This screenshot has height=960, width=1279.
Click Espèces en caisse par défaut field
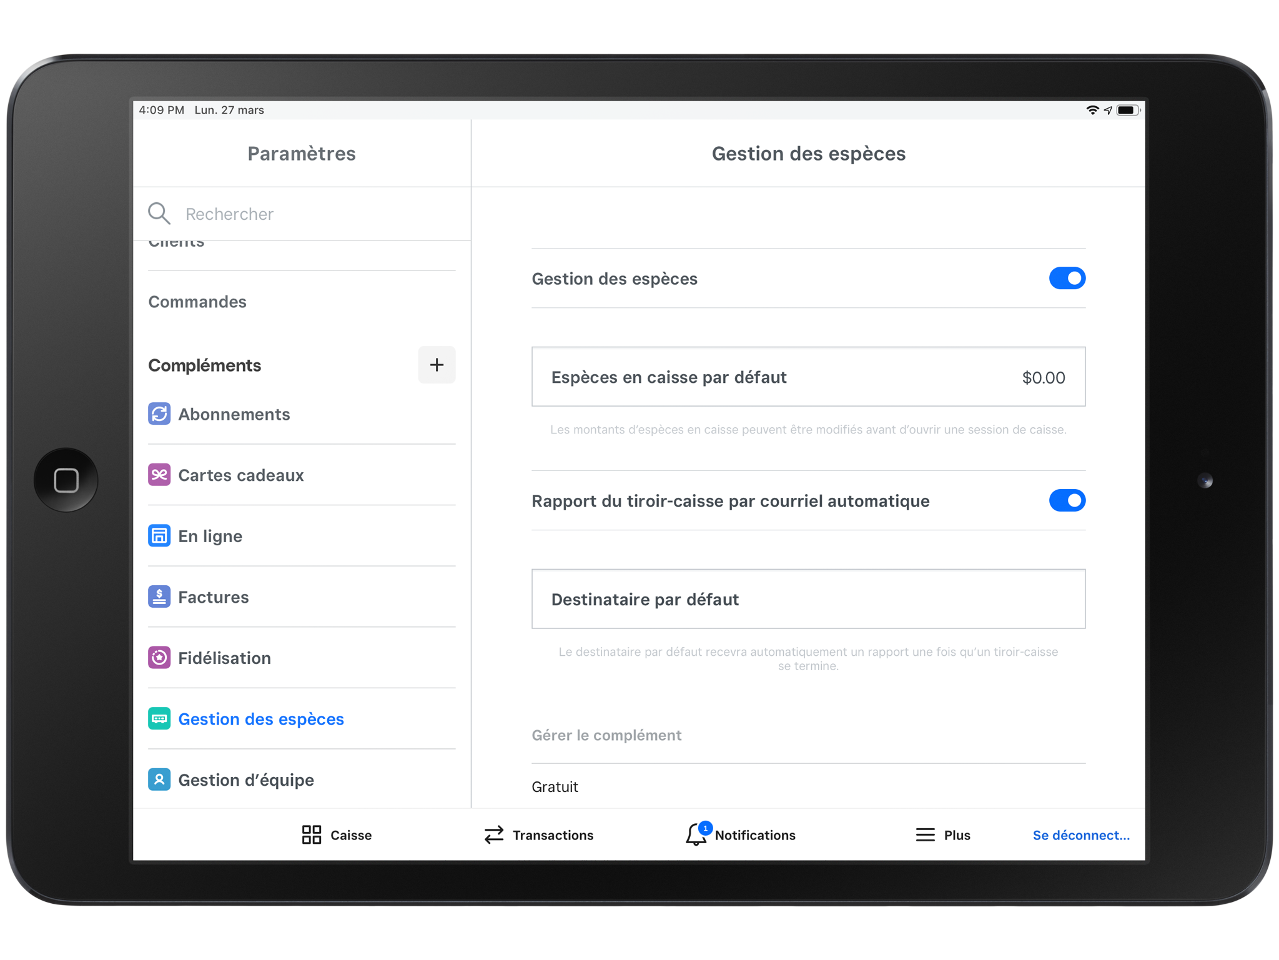[806, 377]
